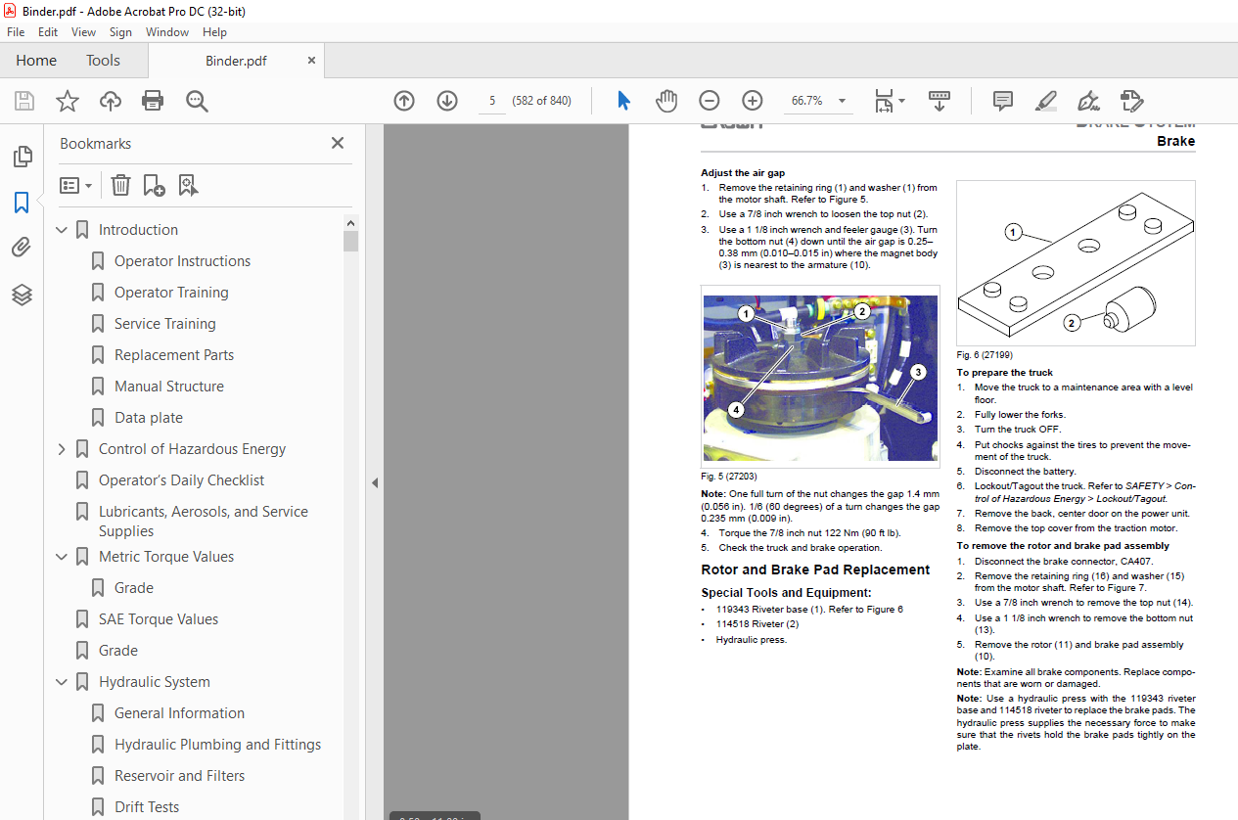Open Lubricants, Aerosols, and Service Supplies bookmark

click(x=204, y=522)
